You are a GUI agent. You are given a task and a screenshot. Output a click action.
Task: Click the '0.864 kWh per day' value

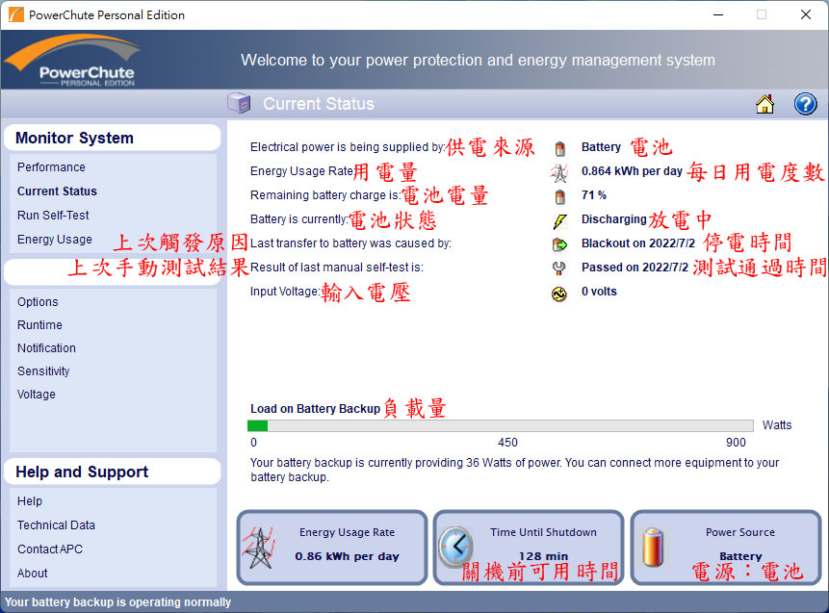[632, 171]
